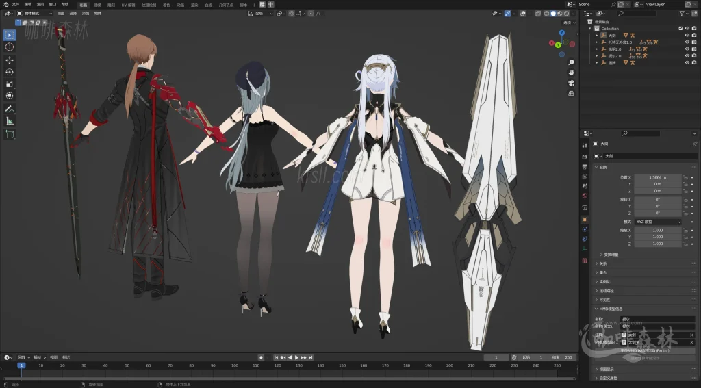Viewport: 701px width, 388px height.
Task: Open the Output properties tab
Action: (585, 167)
